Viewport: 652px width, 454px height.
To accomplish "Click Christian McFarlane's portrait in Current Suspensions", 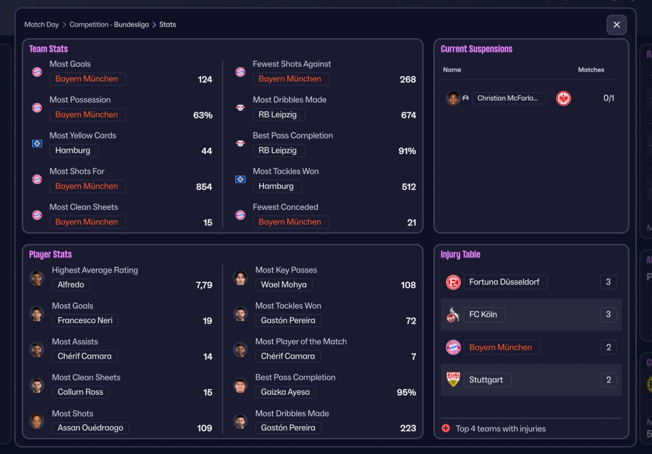I will 453,98.
